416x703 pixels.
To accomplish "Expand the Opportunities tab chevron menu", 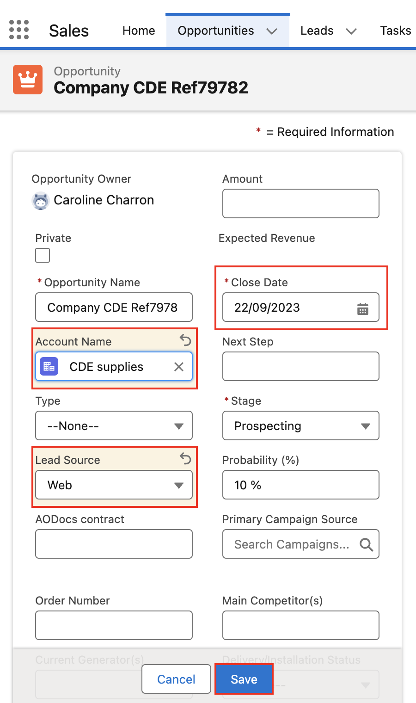I will [x=272, y=31].
